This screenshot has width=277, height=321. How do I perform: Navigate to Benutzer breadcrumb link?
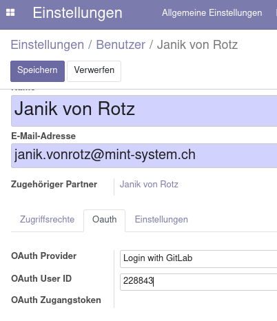pyautogui.click(x=121, y=45)
